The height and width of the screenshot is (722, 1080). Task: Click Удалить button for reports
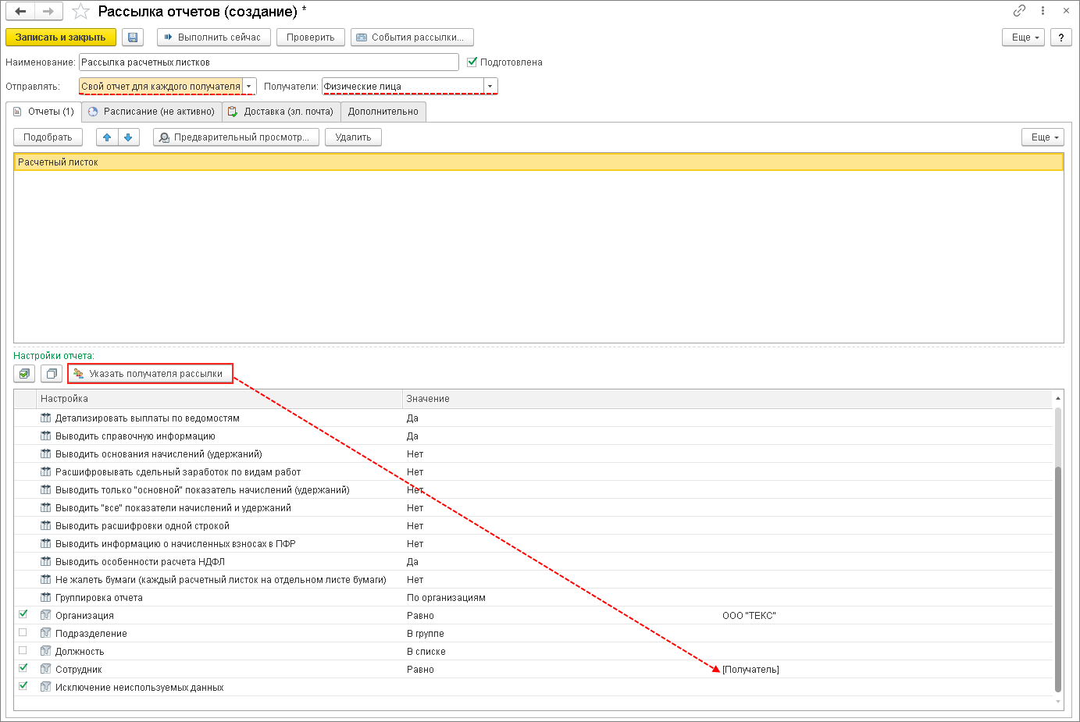pyautogui.click(x=353, y=137)
